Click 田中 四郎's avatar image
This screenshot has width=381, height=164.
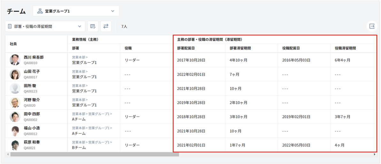[15, 117]
